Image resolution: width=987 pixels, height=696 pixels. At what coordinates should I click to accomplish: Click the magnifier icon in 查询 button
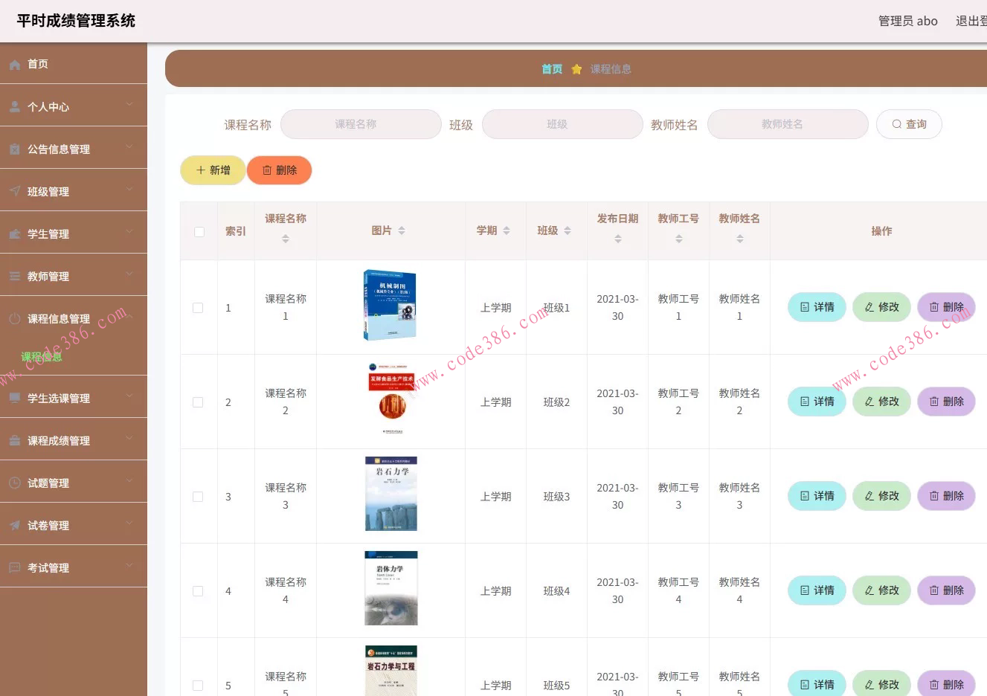(x=897, y=124)
